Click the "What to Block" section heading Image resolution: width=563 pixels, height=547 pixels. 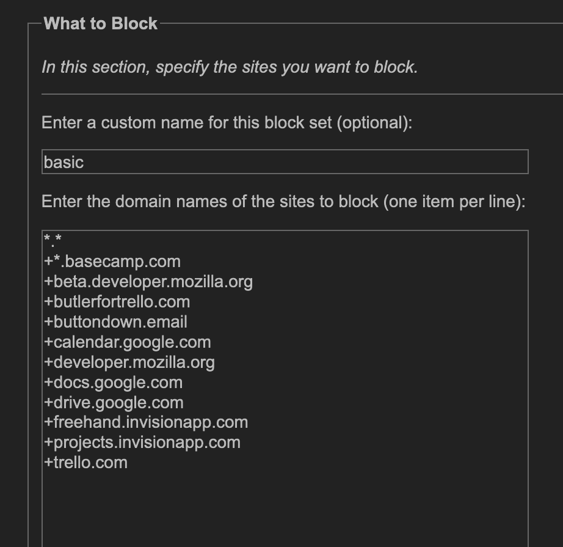[x=101, y=24]
